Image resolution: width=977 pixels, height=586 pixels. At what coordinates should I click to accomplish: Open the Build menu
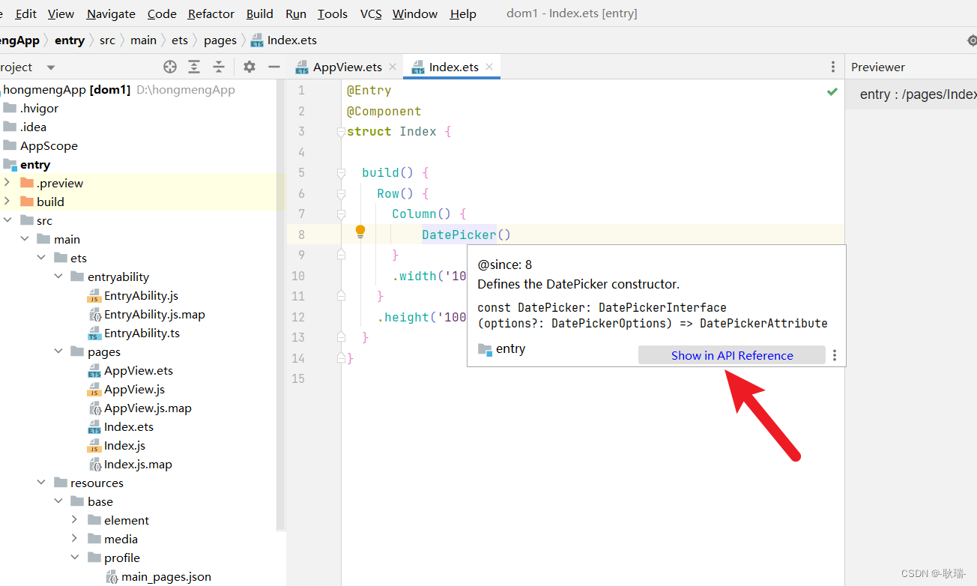(259, 13)
